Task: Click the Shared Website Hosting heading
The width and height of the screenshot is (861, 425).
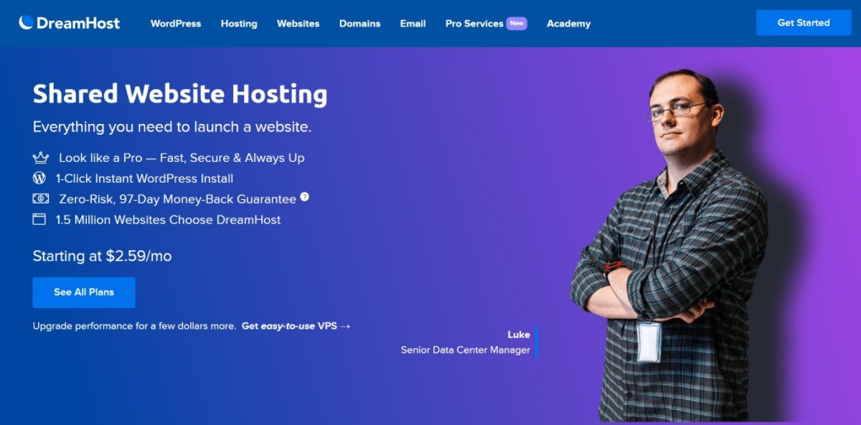Action: 180,94
